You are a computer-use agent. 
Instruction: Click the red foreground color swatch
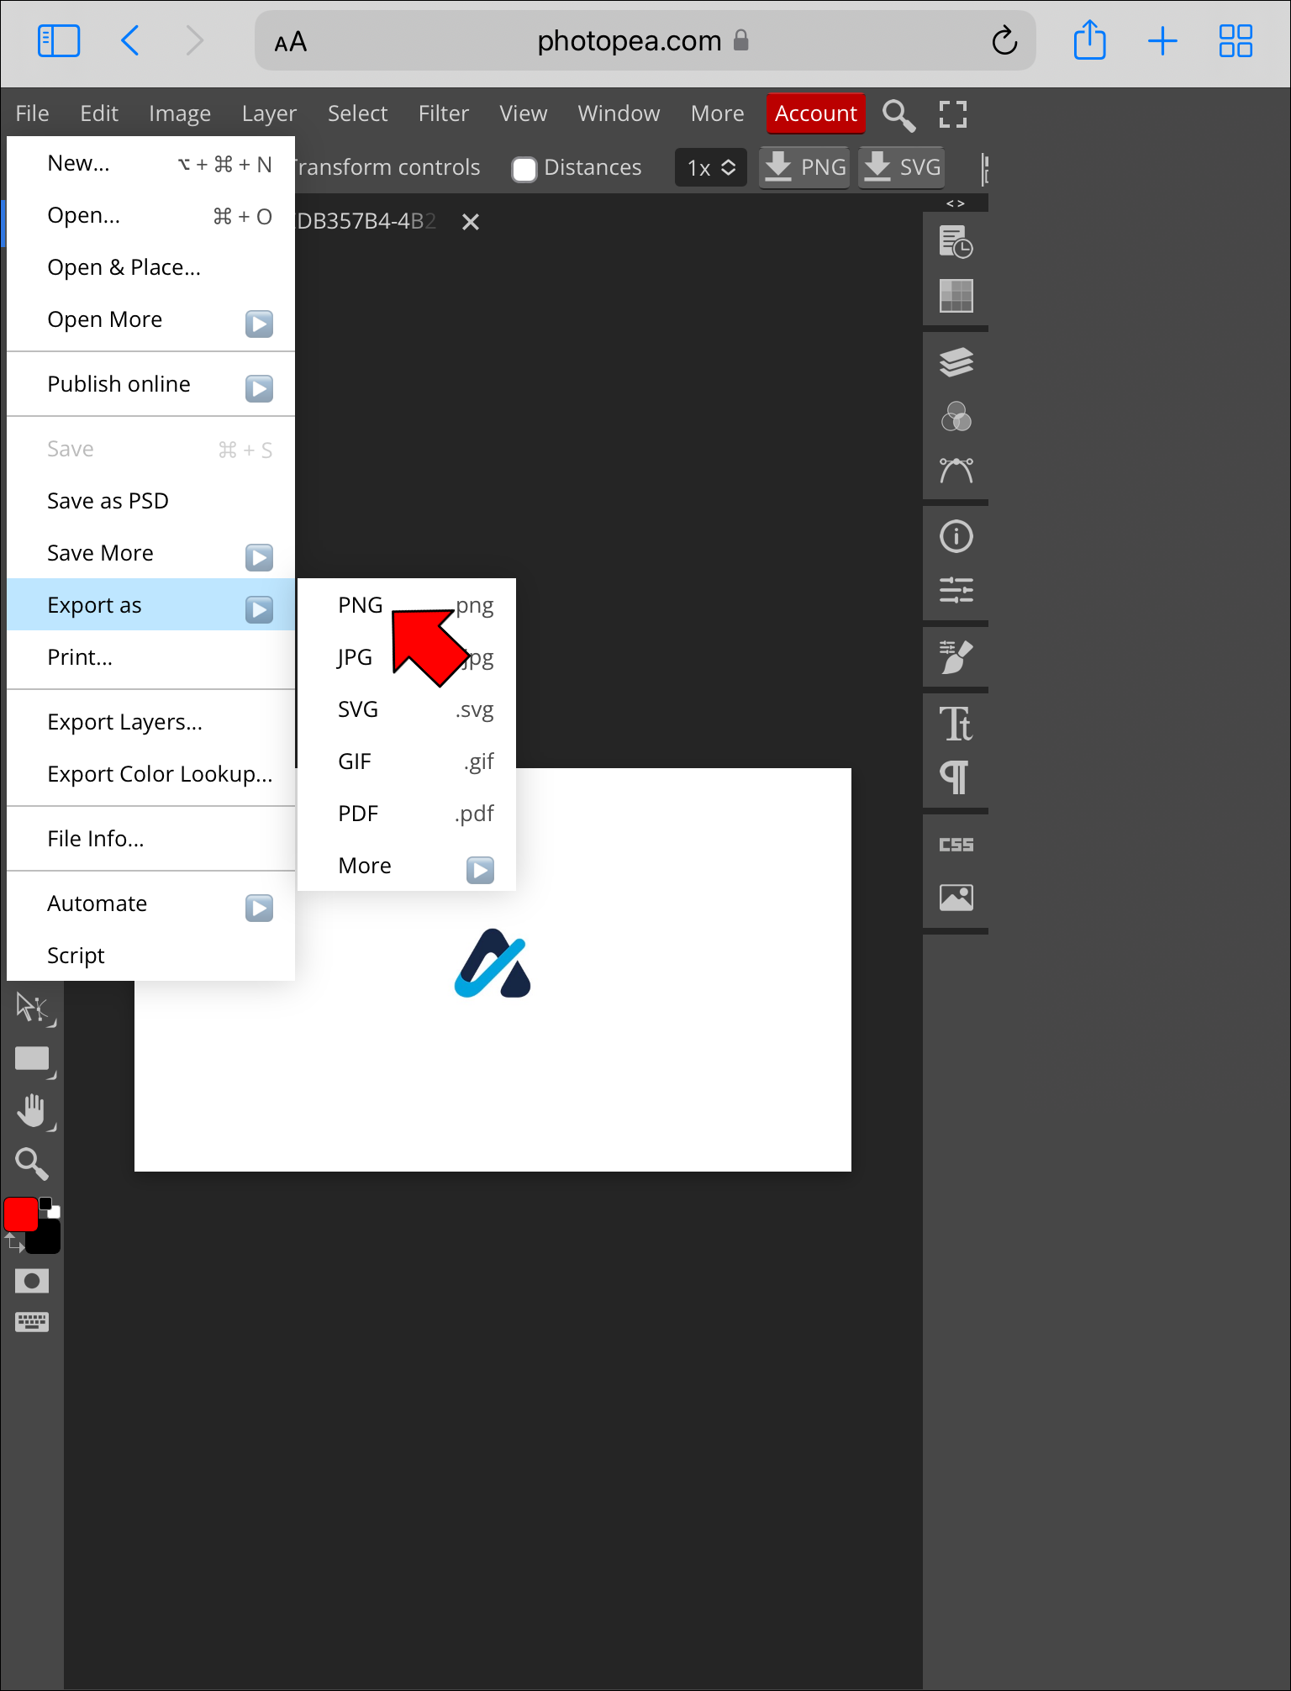click(20, 1214)
